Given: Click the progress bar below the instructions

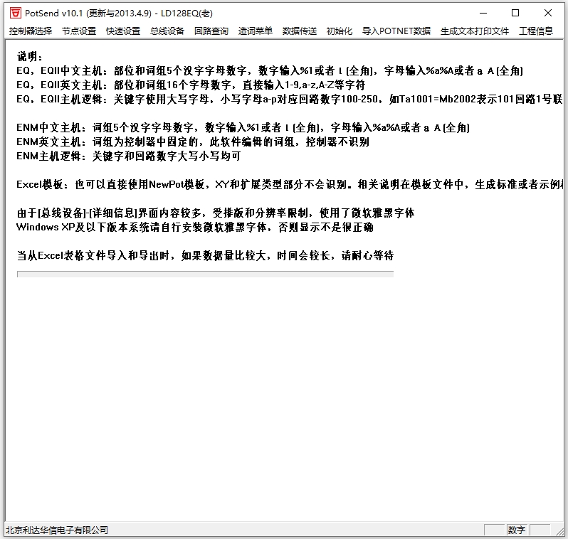Looking at the screenshot, I should click(x=205, y=274).
